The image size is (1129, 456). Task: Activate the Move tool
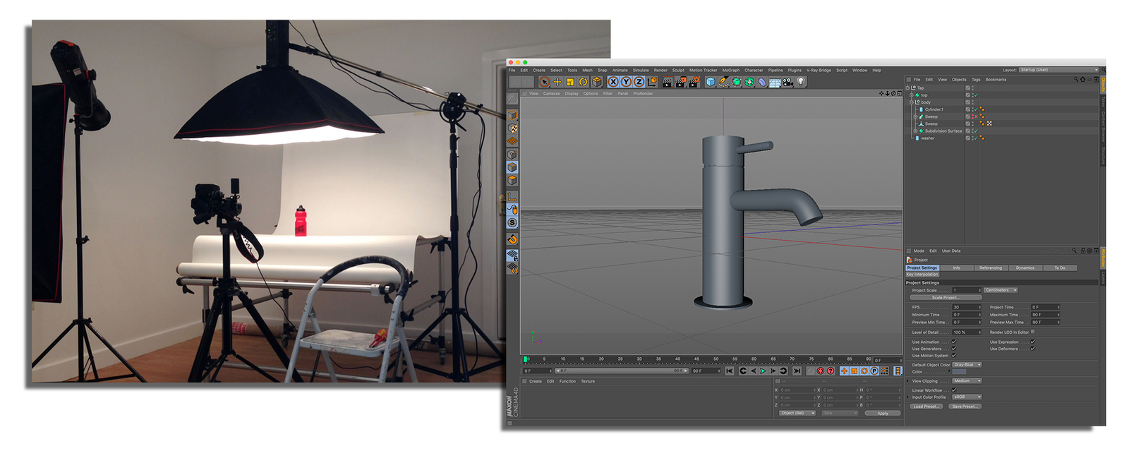click(557, 82)
